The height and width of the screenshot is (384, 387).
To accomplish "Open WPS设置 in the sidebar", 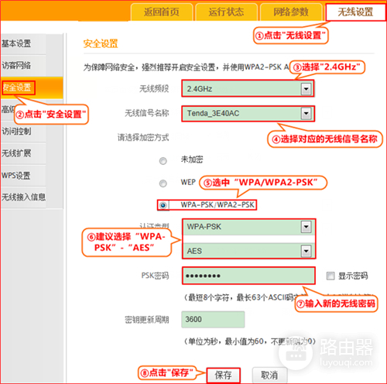I will pyautogui.click(x=23, y=176).
